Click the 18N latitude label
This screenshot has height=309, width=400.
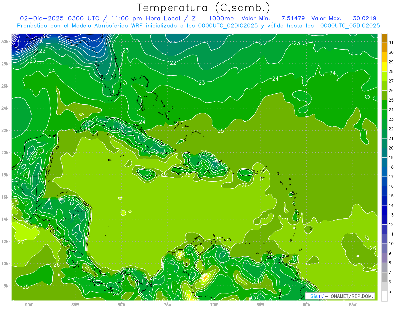[6, 175]
